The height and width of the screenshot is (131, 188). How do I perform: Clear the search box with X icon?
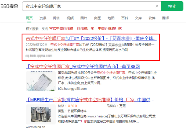click(157, 6)
